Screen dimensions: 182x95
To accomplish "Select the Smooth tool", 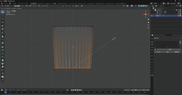I will (3, 67).
